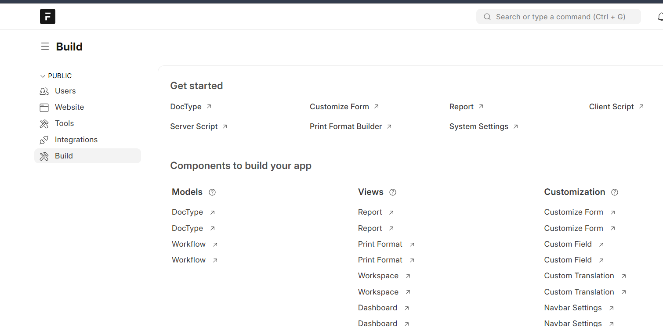Open Report in the Get started section

coord(461,107)
